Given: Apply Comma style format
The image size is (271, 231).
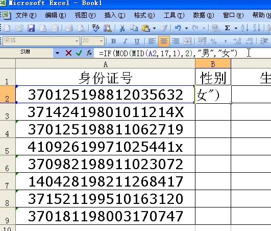Looking at the screenshot, I should (x=226, y=41).
